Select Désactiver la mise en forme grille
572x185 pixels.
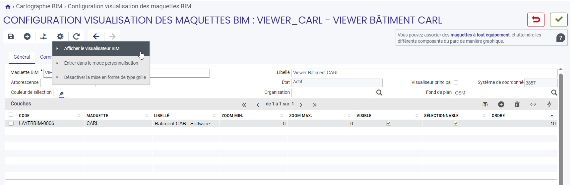pos(101,77)
